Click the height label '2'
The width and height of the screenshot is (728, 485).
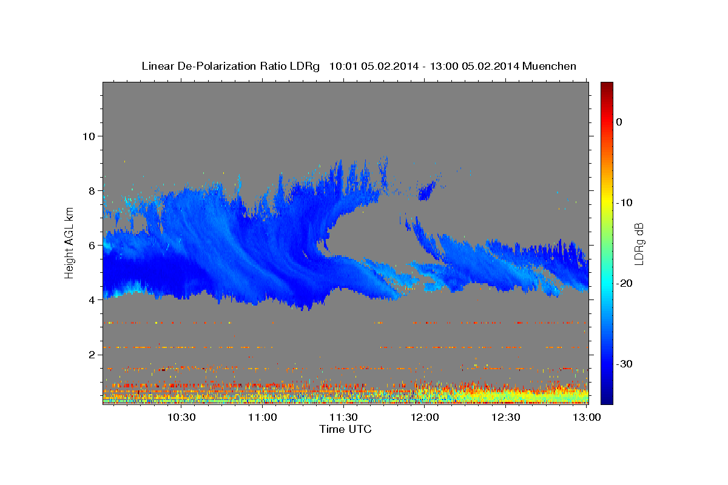(92, 354)
